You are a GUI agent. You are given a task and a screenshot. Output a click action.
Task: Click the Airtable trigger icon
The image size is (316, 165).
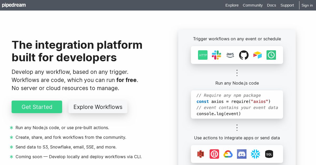pos(258,55)
